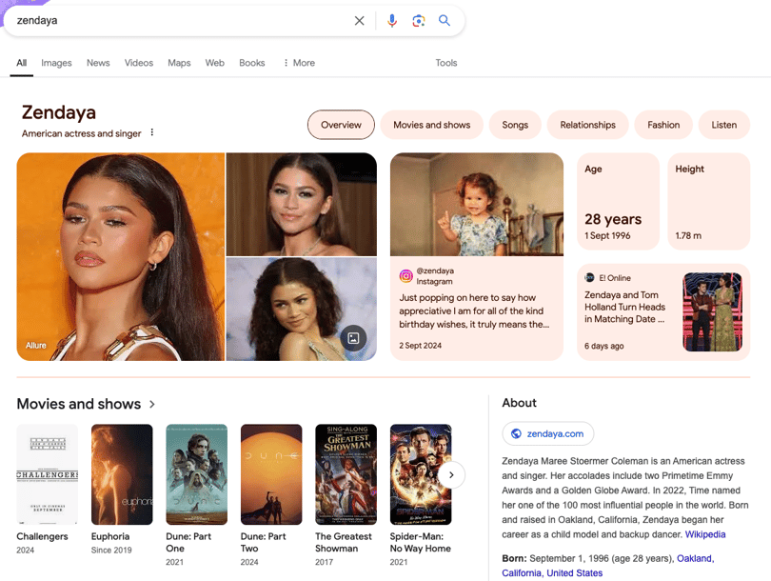
Task: Open the Challengers movie poster
Action: coord(48,474)
